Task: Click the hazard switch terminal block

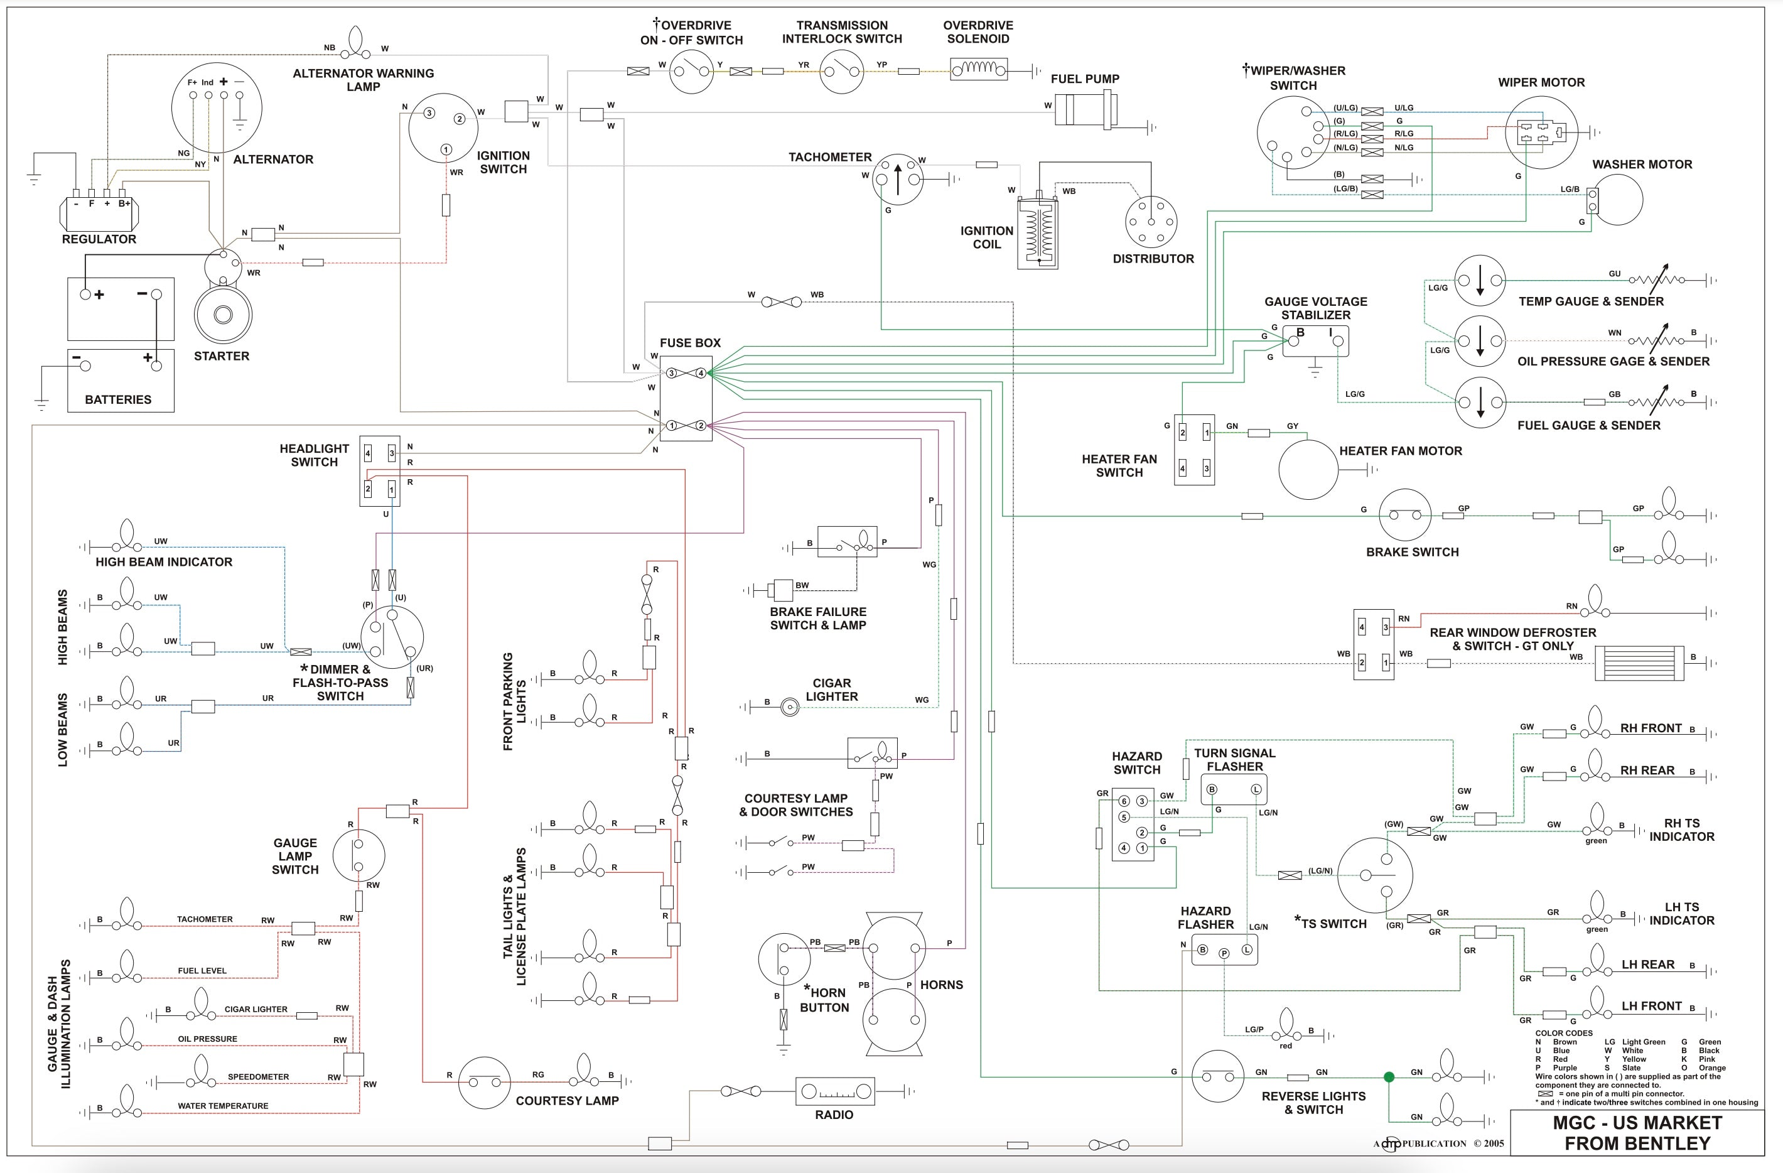Action: click(1132, 824)
